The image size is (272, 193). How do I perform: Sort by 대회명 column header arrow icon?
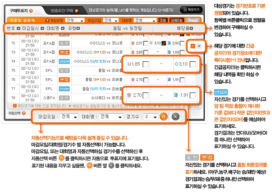pyautogui.click(x=63, y=28)
